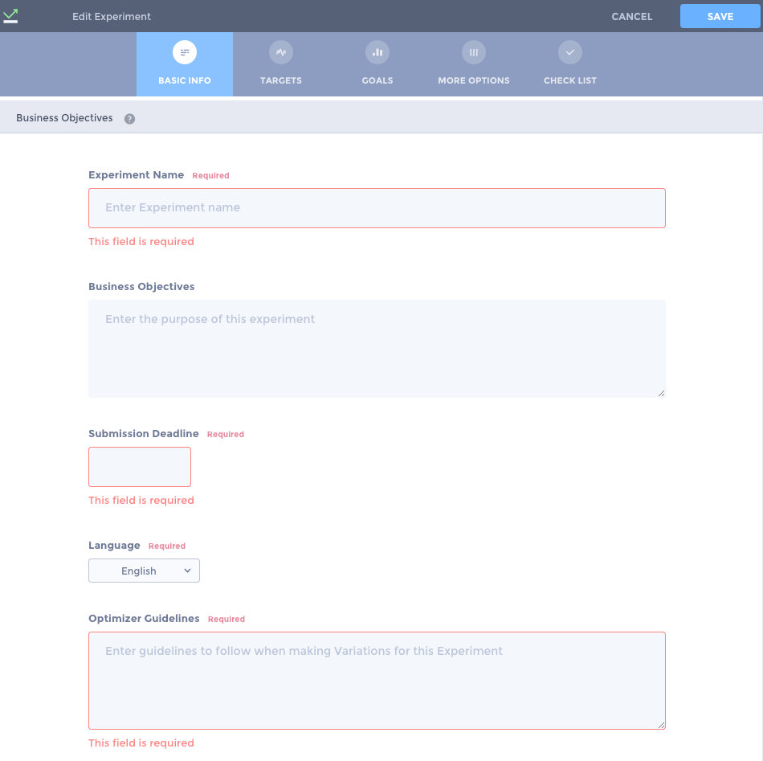The width and height of the screenshot is (763, 761).
Task: Switch to the BASIC INFO tab label
Action: [x=185, y=80]
